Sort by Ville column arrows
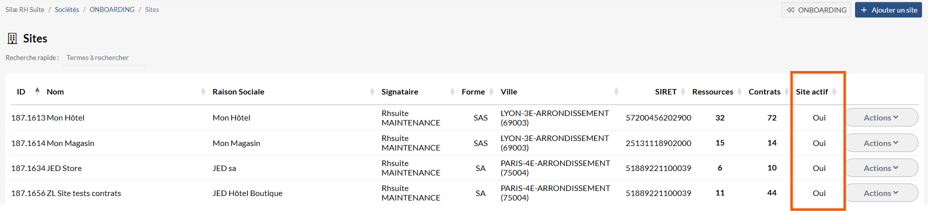 click(616, 91)
